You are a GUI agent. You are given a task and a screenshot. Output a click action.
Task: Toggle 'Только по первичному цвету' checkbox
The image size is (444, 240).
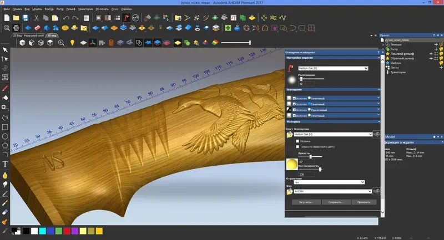pos(297,146)
